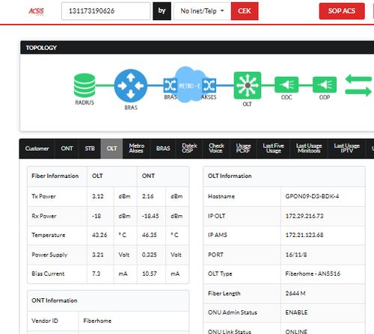Screen dimensions: 374x334
Task: Click the TOPOLOGY panel header
Action: 197,48
